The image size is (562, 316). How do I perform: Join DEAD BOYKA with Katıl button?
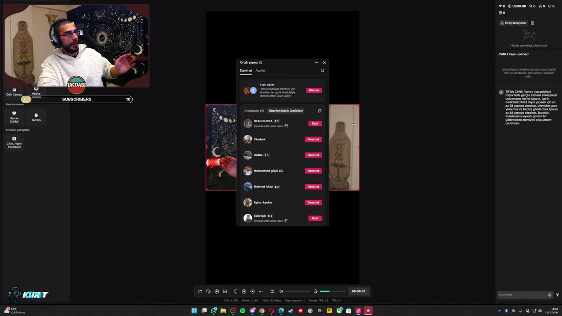click(x=315, y=123)
